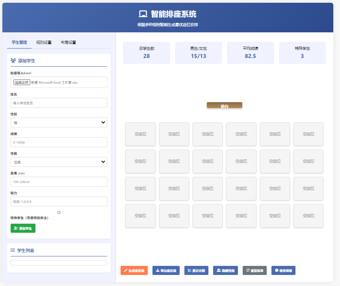The width and height of the screenshot is (340, 286).
Task: Click the search box under 学生列表
Action: 58,262
